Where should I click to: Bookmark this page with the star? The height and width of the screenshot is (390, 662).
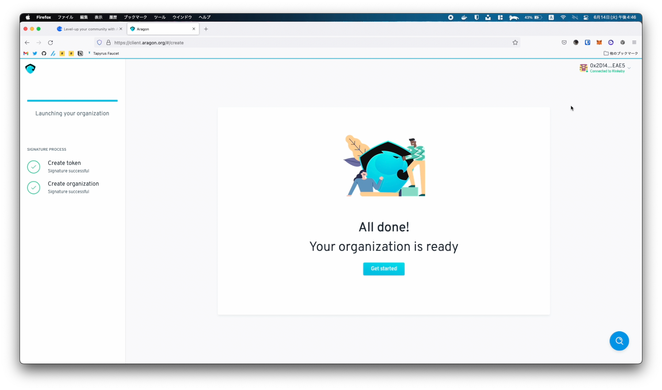tap(515, 43)
